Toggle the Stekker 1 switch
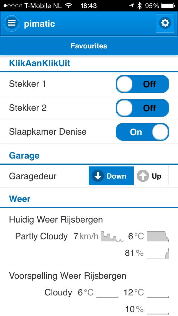 pyautogui.click(x=142, y=84)
